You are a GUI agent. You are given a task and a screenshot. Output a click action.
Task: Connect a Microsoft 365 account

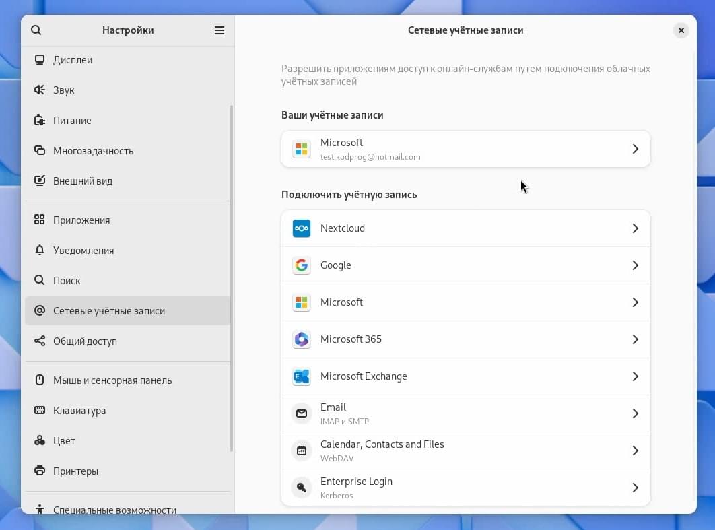(x=466, y=339)
